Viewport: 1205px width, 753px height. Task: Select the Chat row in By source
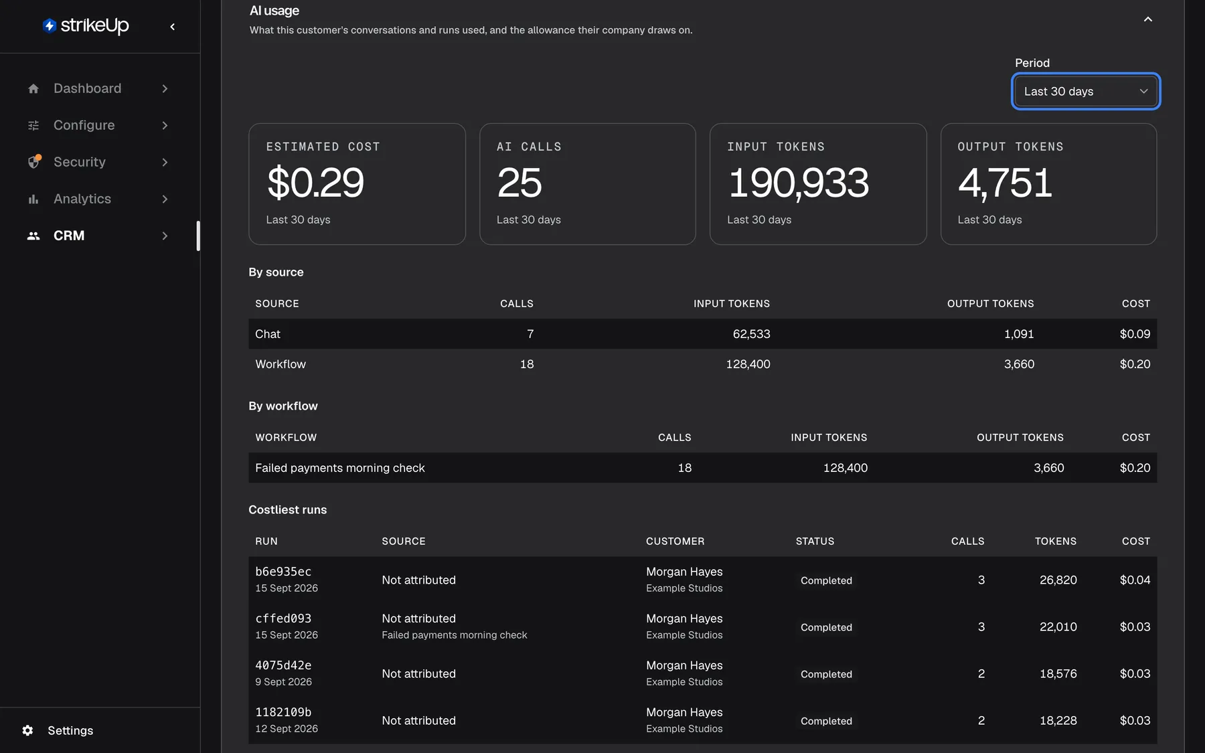(x=702, y=334)
